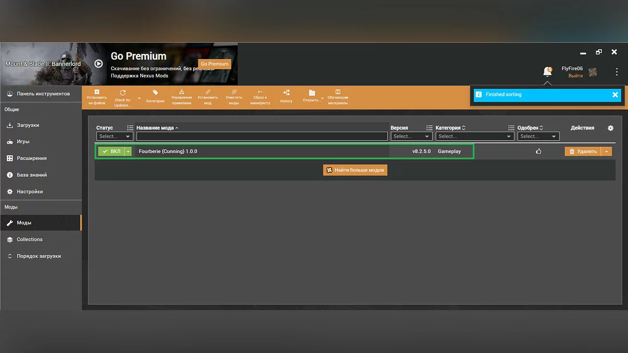The image size is (628, 353).
Task: Open Extensions (Расширения) in sidebar
Action: click(41, 158)
